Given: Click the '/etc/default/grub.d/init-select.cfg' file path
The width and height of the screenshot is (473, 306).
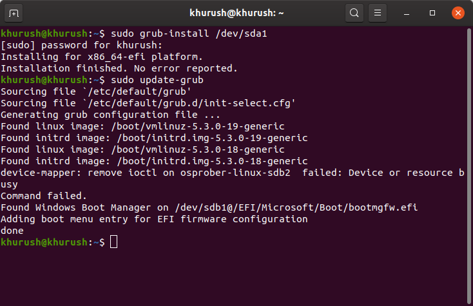Looking at the screenshot, I should coord(189,103).
